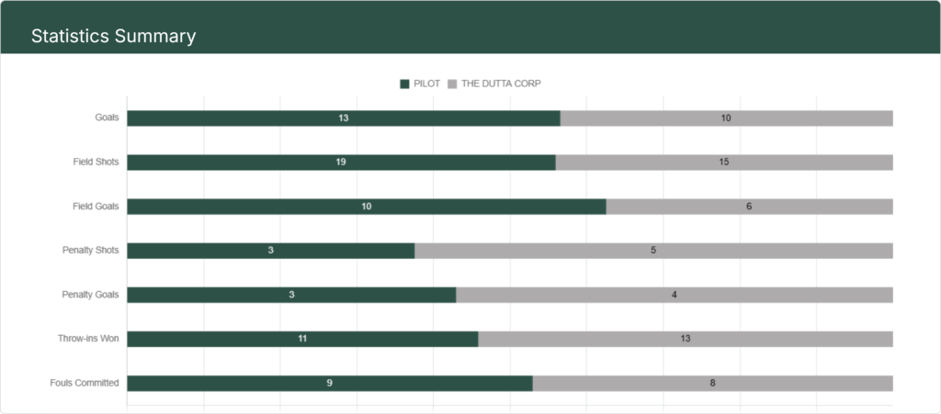Select the PILOT Goals bar showing 13
This screenshot has height=414, width=941.
[343, 118]
